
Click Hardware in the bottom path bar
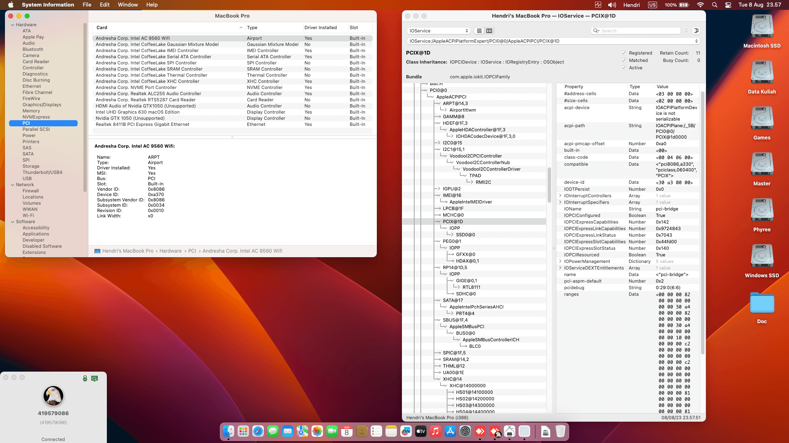[171, 251]
